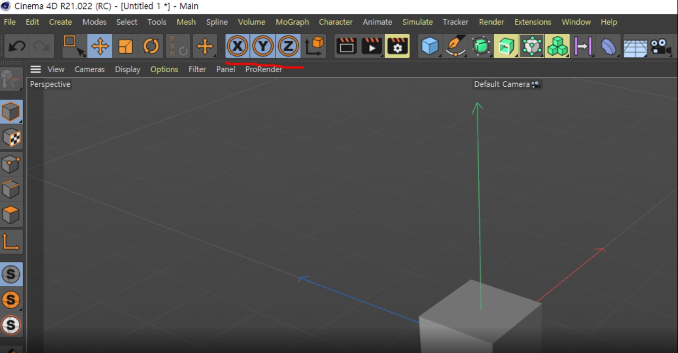The image size is (678, 353).
Task: Activate the Rotate tool
Action: pos(151,46)
